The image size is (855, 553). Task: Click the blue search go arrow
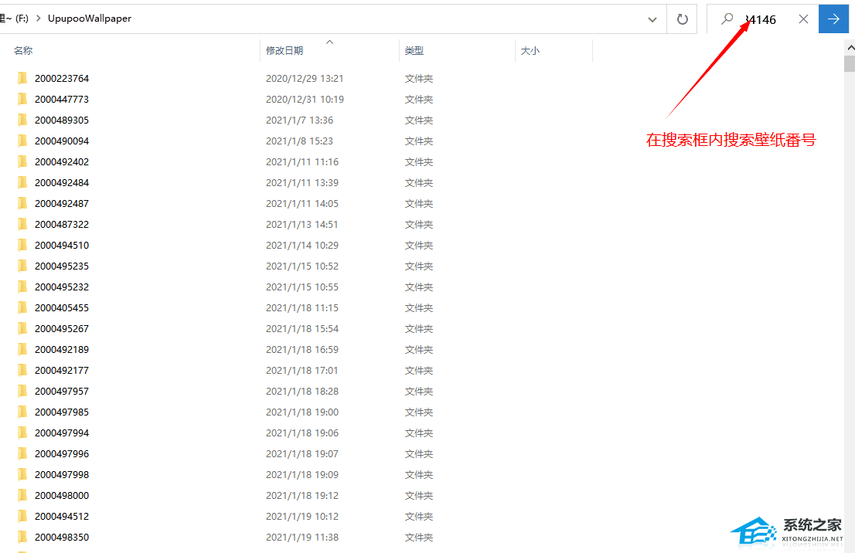point(833,19)
